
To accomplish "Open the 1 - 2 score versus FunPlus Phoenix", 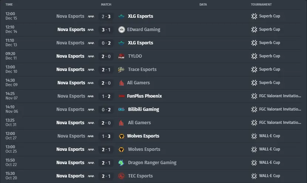I will 106,96.
